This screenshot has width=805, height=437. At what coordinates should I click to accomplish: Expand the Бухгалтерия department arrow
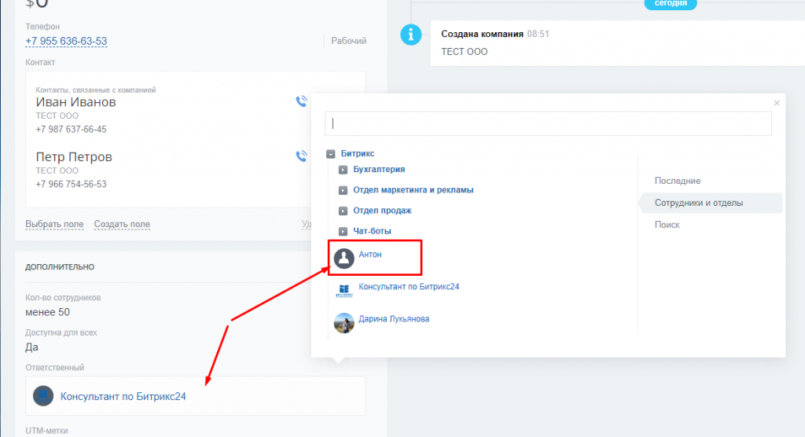point(343,170)
